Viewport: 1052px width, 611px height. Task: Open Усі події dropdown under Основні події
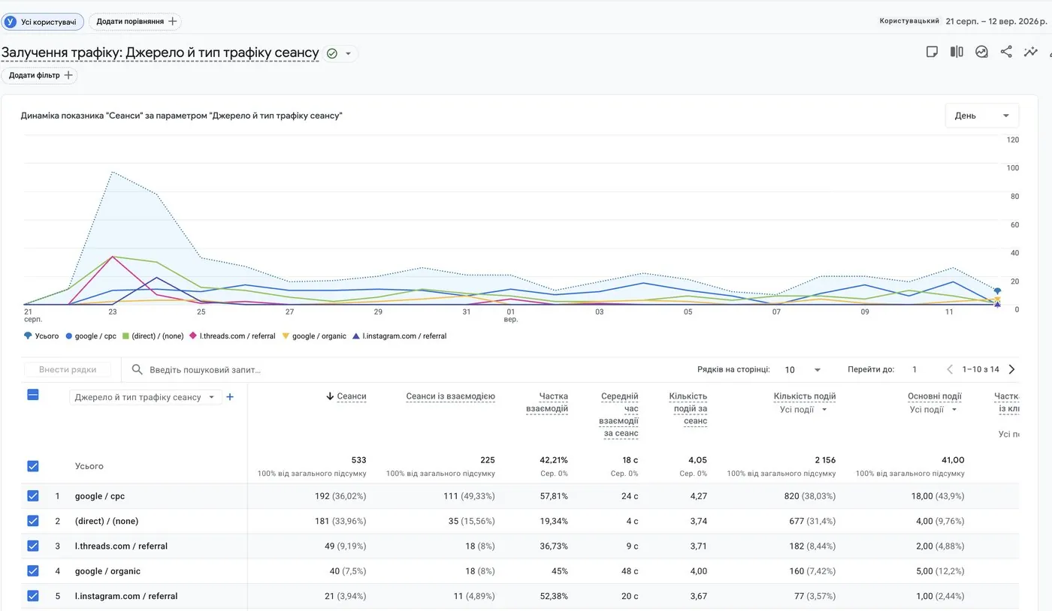tap(934, 410)
